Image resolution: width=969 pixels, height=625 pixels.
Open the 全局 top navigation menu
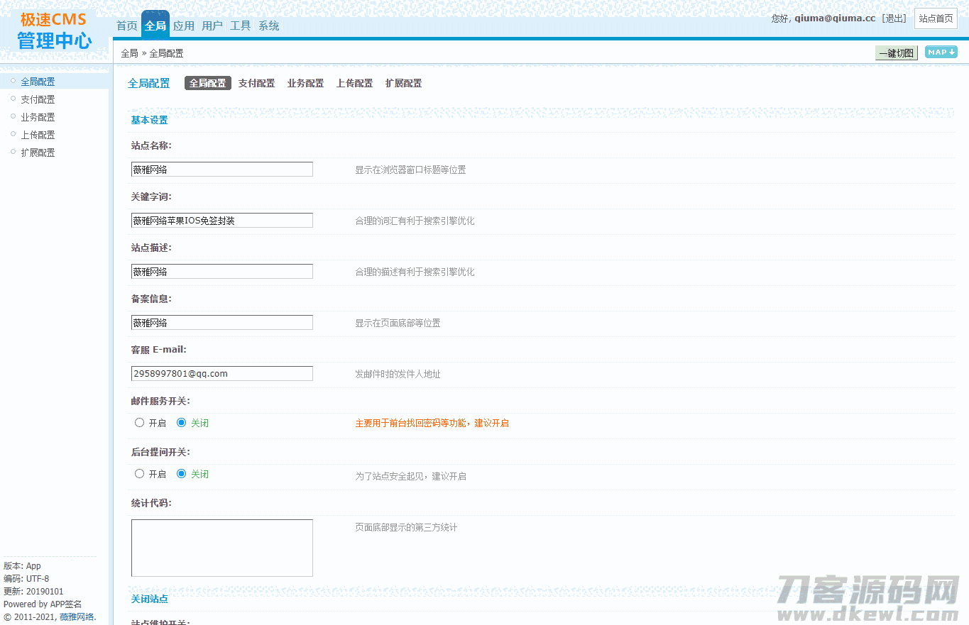click(x=155, y=26)
